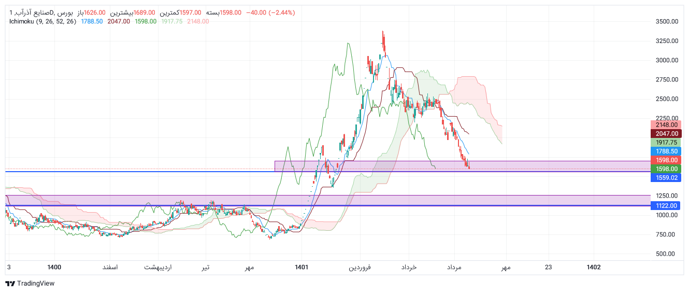This screenshot has height=293, width=689.
Task: Click the 1400 label on time axis
Action: click(54, 267)
